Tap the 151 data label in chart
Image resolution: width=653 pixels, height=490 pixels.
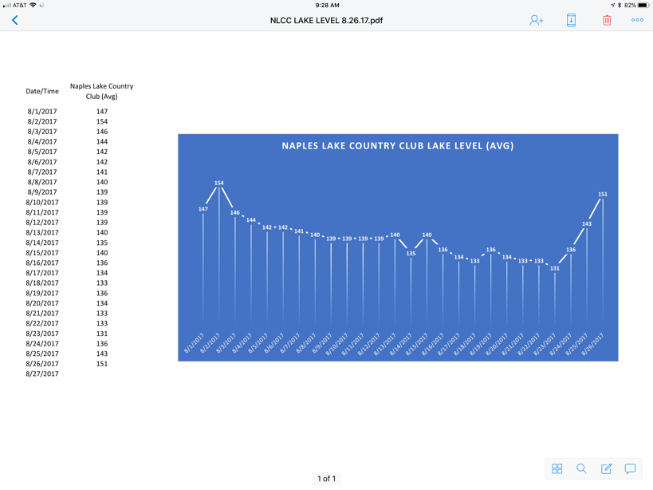point(603,194)
